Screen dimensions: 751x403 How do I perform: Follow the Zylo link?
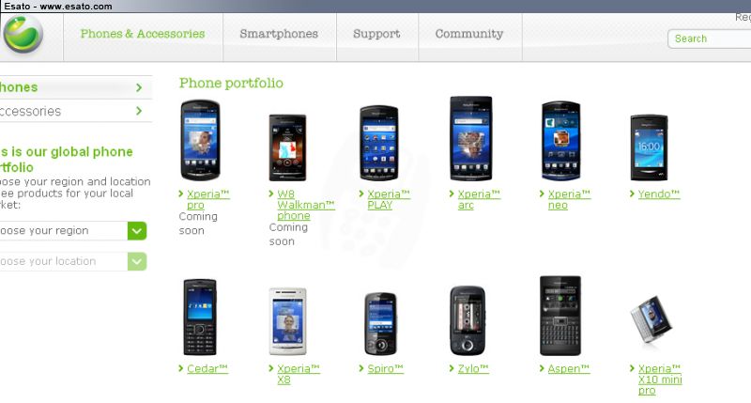pos(473,368)
